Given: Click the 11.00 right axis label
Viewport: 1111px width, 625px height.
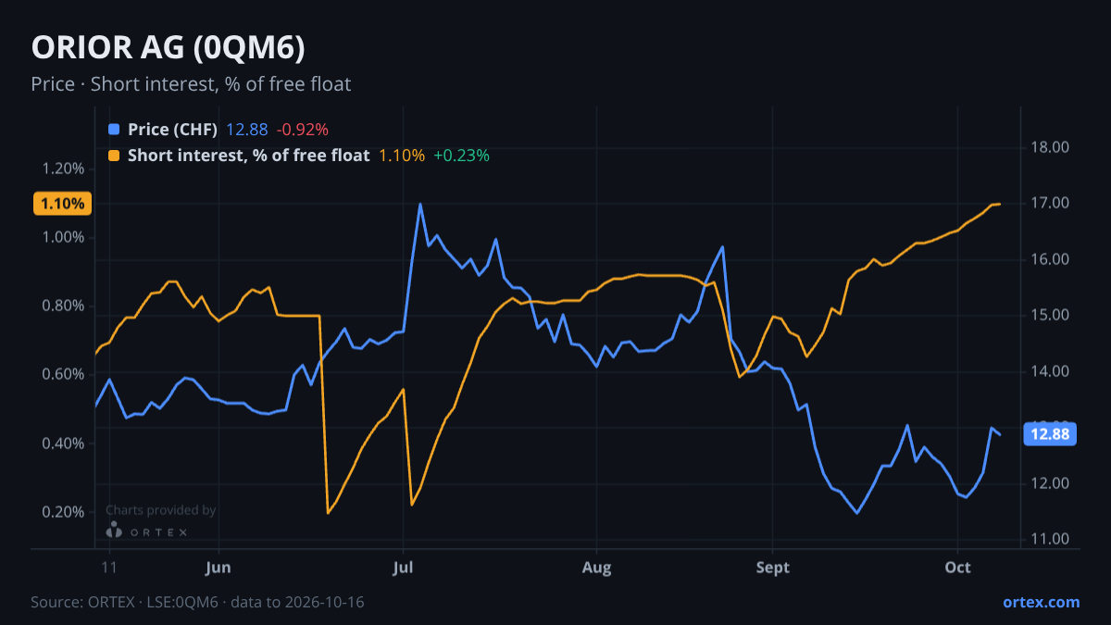Looking at the screenshot, I should coord(1049,539).
